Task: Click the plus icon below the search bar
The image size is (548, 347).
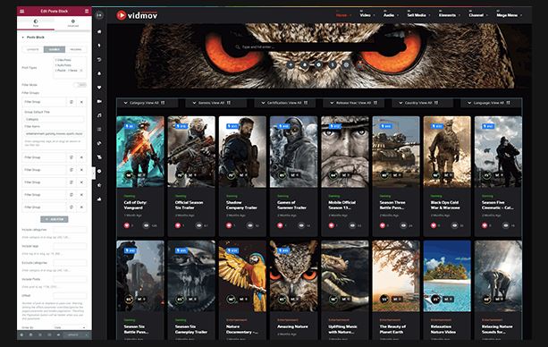Action: (291, 64)
